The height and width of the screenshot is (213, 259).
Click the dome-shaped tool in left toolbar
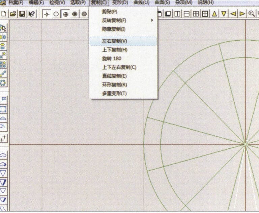[x=3, y=118]
